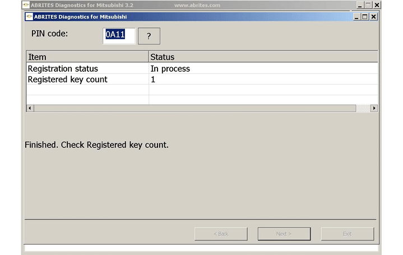The height and width of the screenshot is (255, 403).
Task: Maximize the inner Diagnostics for Mitsubishi window
Action: coord(365,17)
